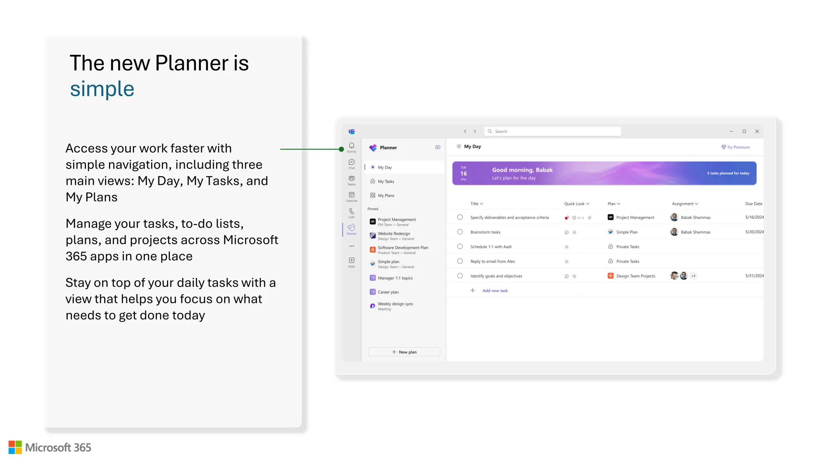
Task: Open Simple plan pinned item
Action: [404, 264]
